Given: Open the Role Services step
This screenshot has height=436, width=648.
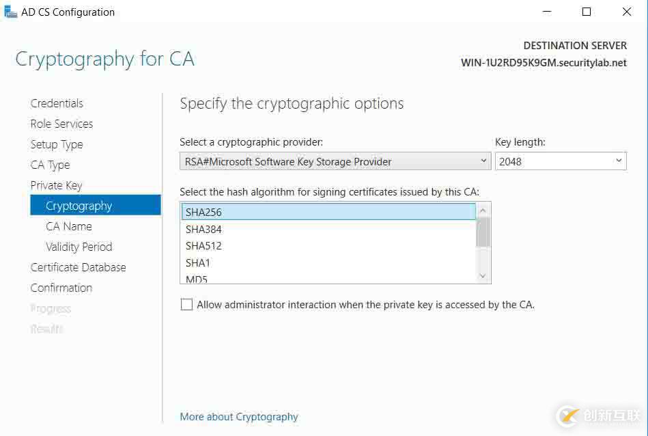Looking at the screenshot, I should 61,124.
